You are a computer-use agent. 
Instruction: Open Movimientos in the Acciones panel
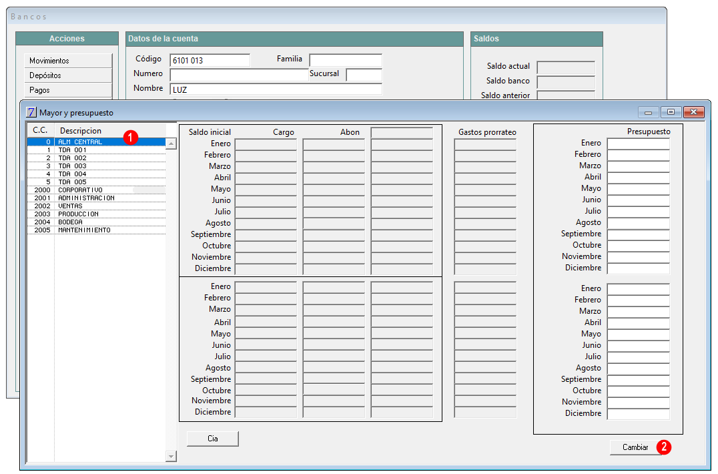(x=68, y=61)
